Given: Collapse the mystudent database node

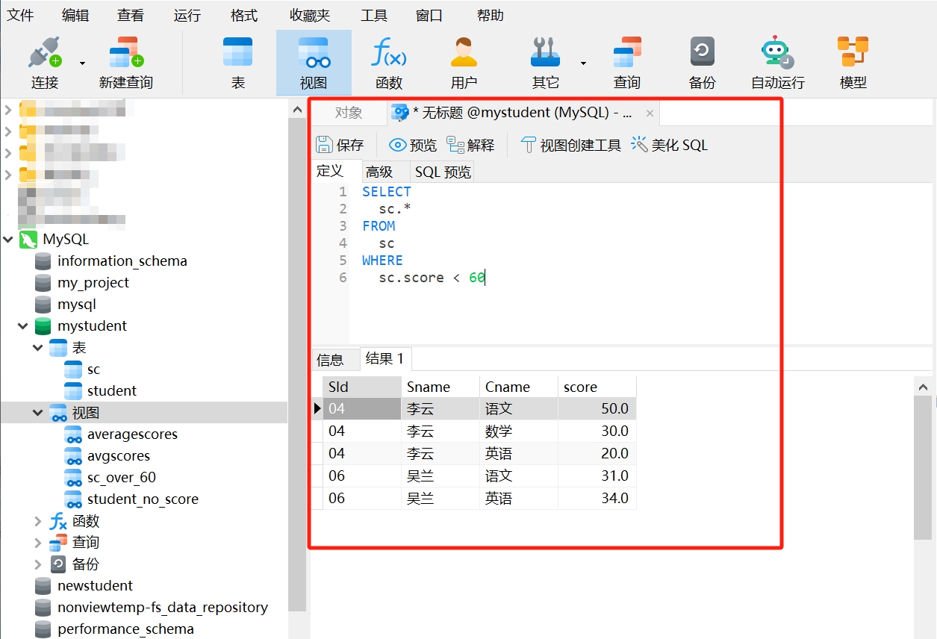Looking at the screenshot, I should pyautogui.click(x=23, y=326).
